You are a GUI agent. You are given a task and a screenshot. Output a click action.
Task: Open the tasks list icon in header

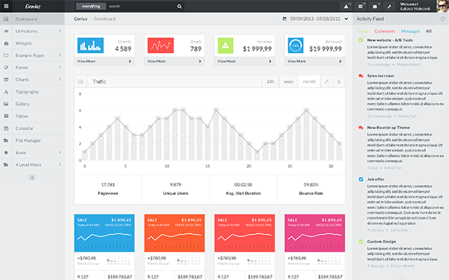tap(361, 6)
